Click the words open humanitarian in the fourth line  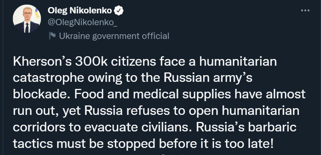244,111
